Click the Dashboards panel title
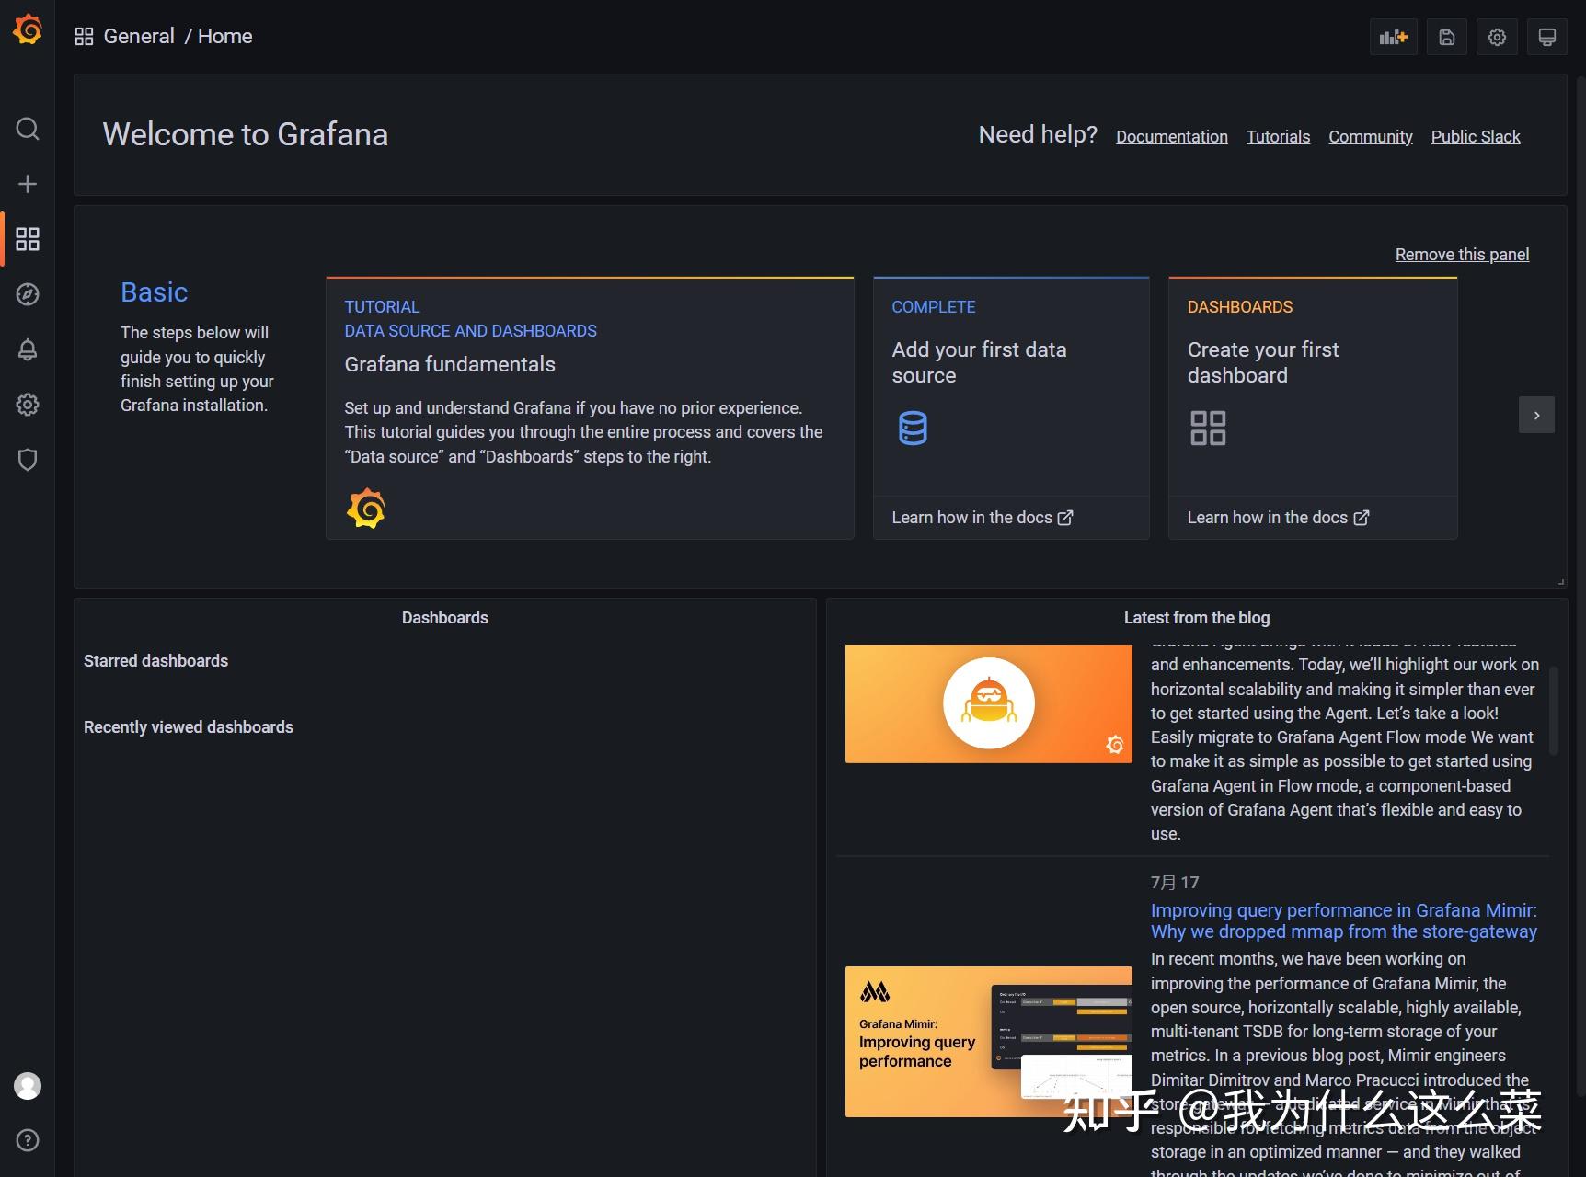Viewport: 1586px width, 1177px height. (x=445, y=618)
